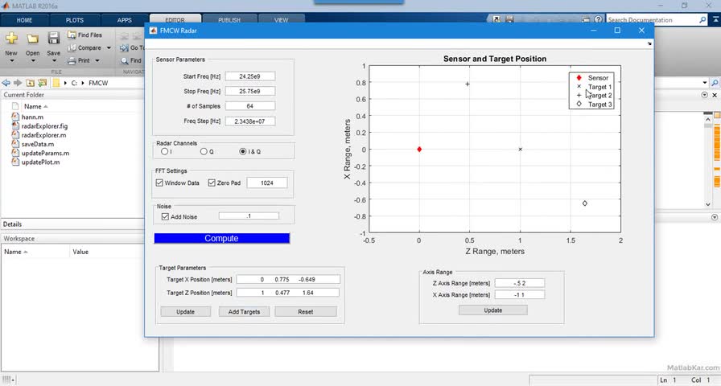Screen dimensions: 721x386
Task: Click the Search Documentation field
Action: point(653,20)
